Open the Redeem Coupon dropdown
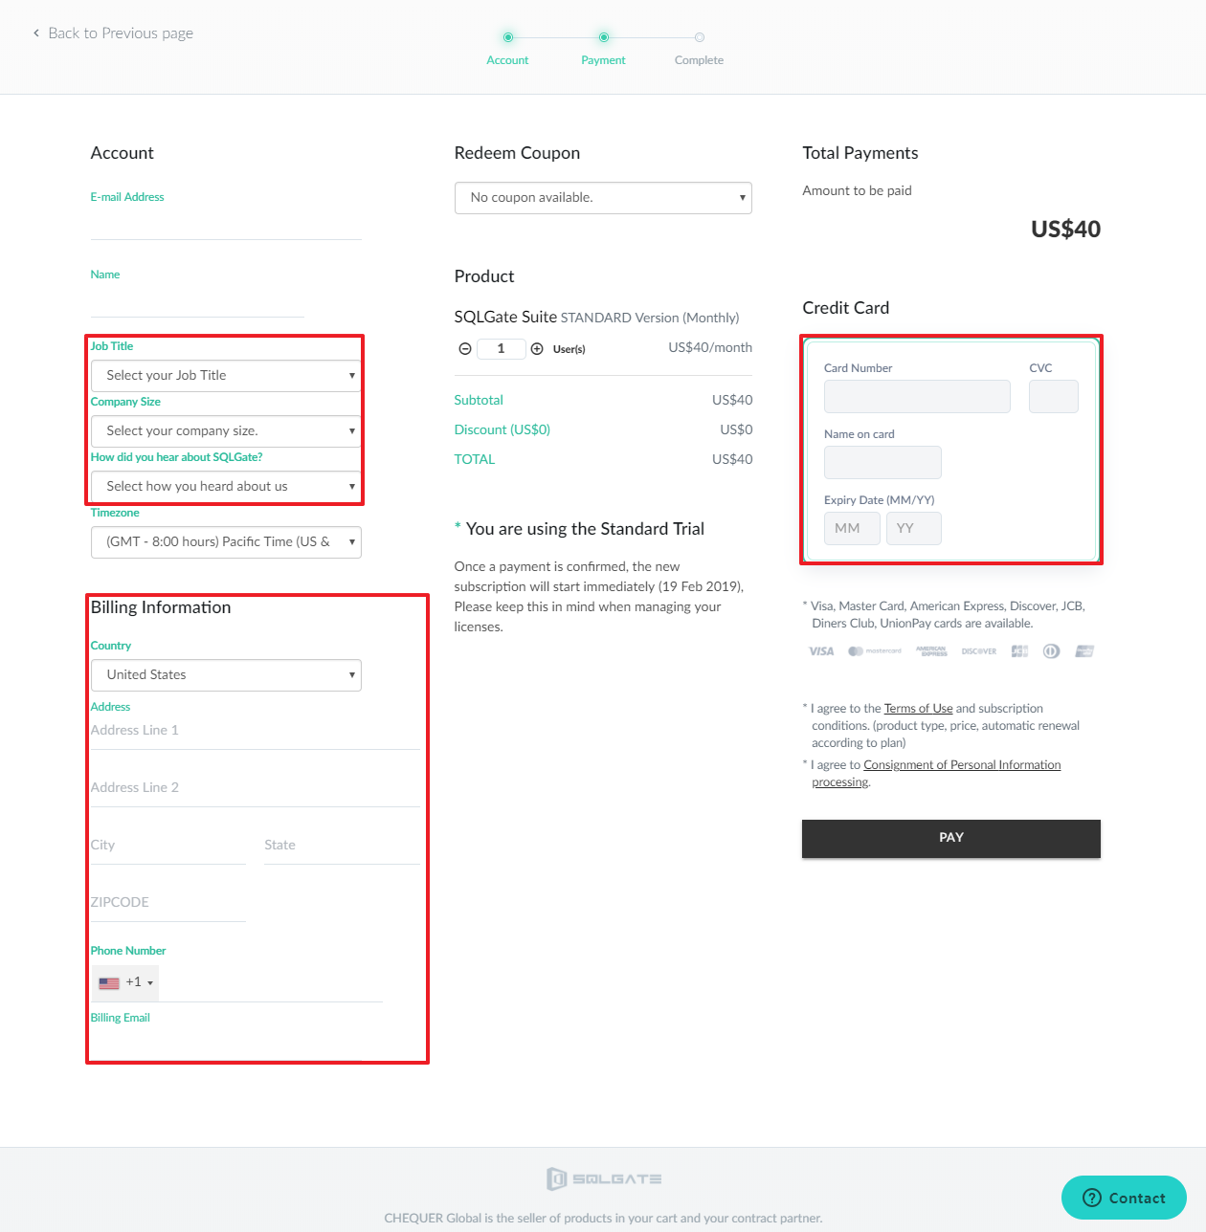 click(x=603, y=198)
